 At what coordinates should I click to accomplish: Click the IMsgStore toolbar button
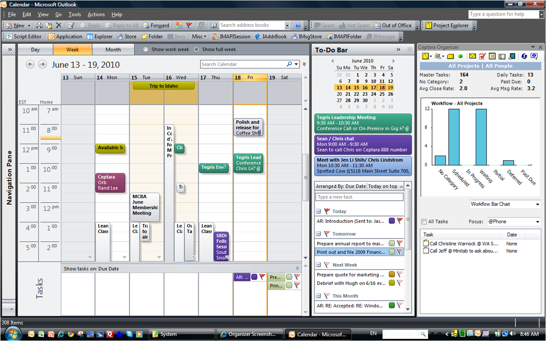[x=306, y=37]
